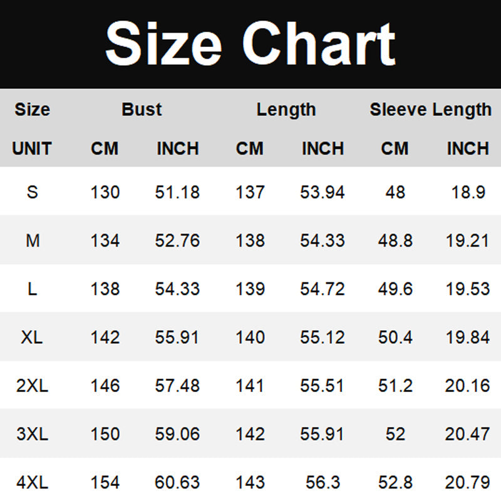
Task: Click the 4XL size row label
Action: pos(32,482)
